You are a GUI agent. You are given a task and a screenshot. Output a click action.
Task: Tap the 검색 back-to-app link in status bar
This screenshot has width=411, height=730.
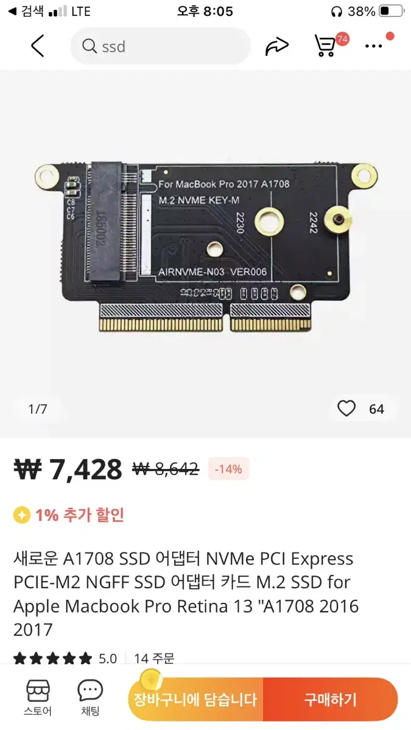26,11
